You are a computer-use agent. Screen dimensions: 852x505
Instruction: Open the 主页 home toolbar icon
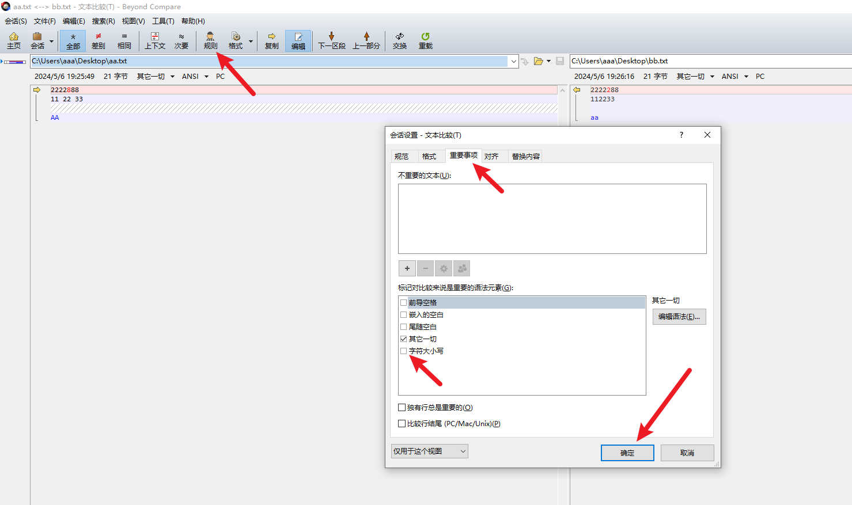click(14, 41)
